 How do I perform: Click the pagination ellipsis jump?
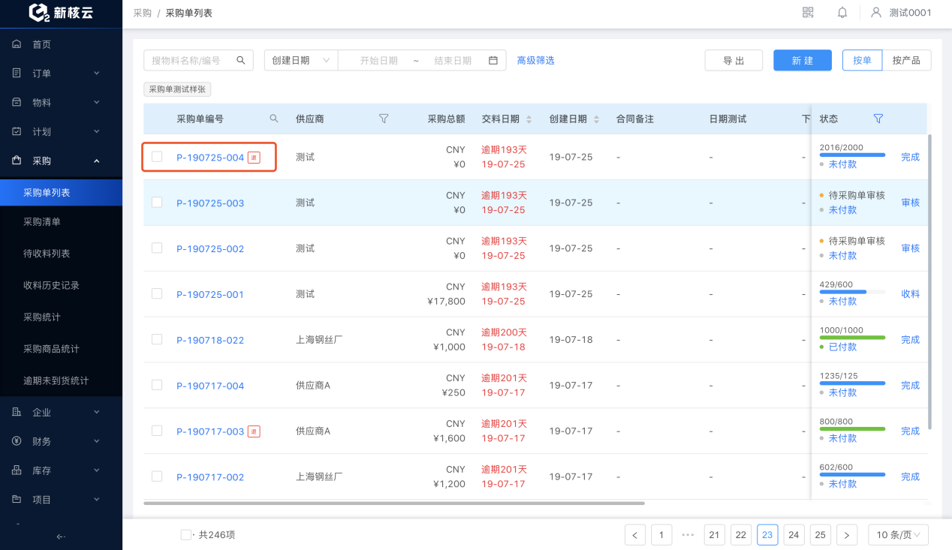(688, 535)
